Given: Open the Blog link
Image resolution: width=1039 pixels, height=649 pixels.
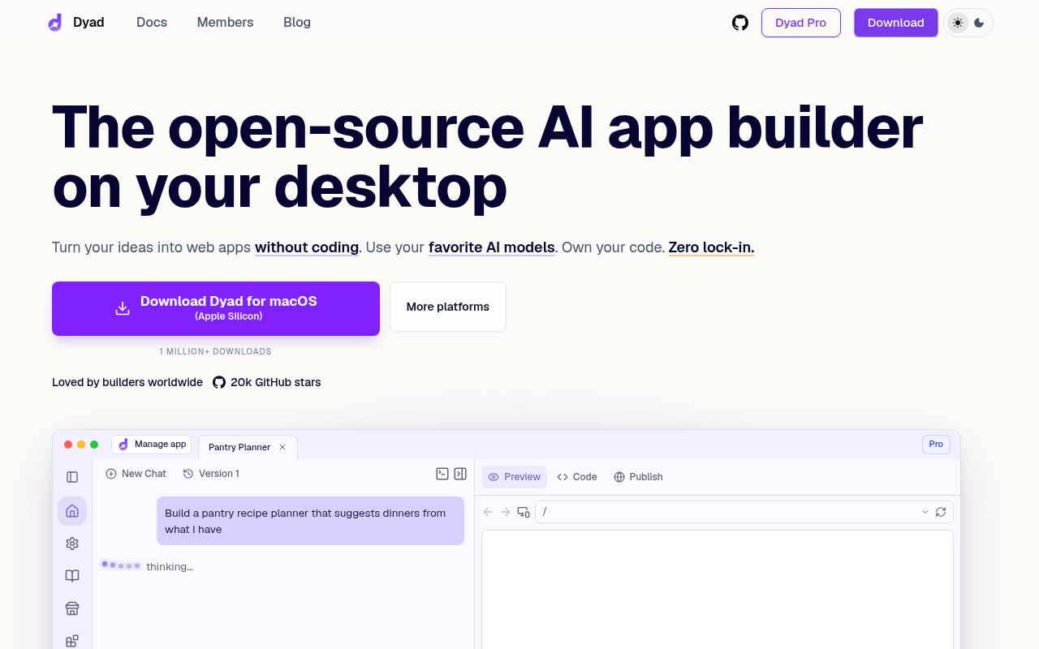Looking at the screenshot, I should 297,23.
